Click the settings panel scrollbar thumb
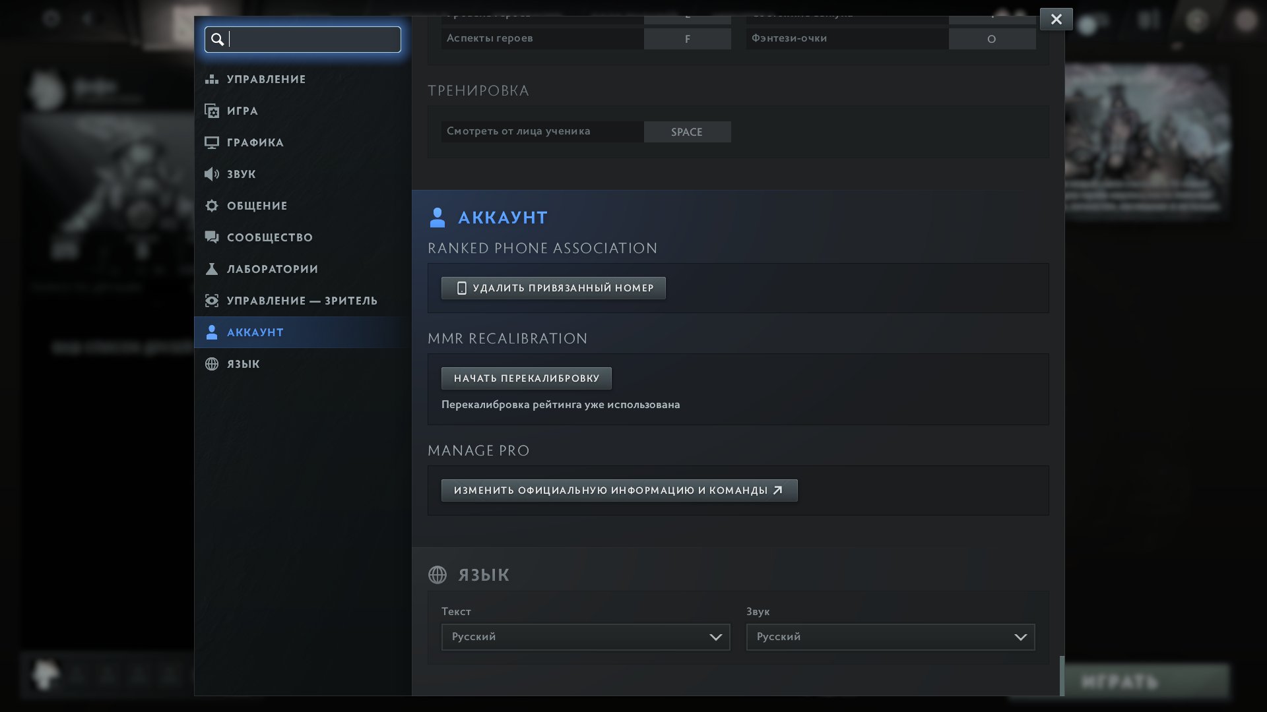The height and width of the screenshot is (712, 1267). 1062,675
